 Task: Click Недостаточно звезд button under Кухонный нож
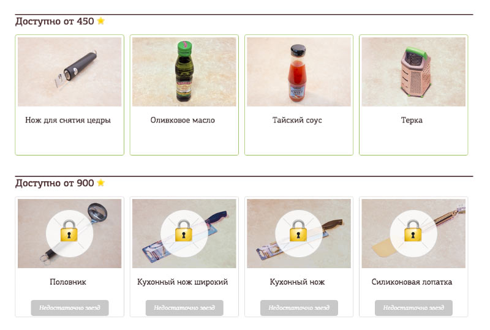pyautogui.click(x=299, y=308)
